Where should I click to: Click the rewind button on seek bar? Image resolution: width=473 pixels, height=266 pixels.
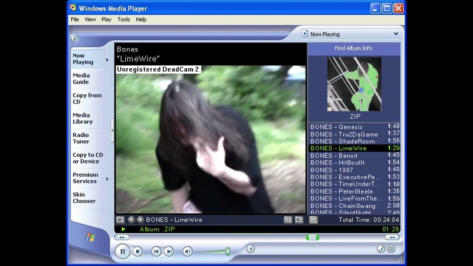point(122,237)
